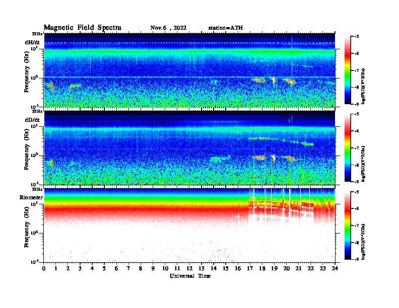Click hour "3" on the time axis

pos(80,268)
